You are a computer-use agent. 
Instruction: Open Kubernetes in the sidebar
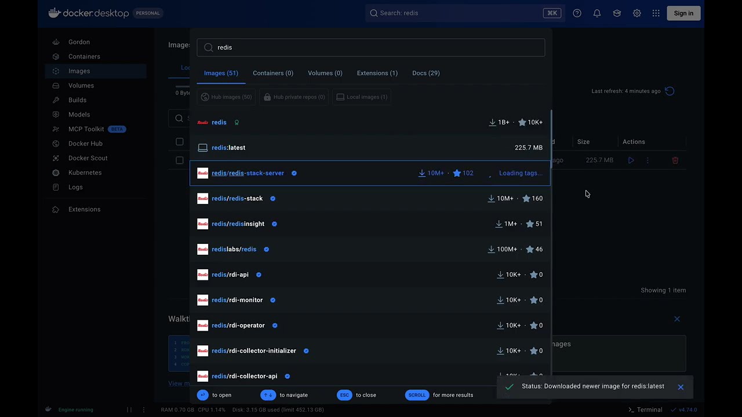click(85, 173)
